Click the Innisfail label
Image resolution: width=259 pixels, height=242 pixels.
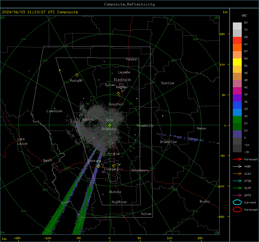(116, 104)
